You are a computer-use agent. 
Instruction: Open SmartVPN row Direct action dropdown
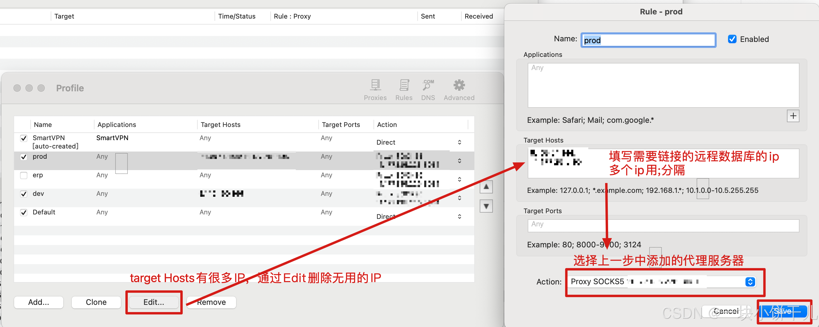(x=459, y=142)
